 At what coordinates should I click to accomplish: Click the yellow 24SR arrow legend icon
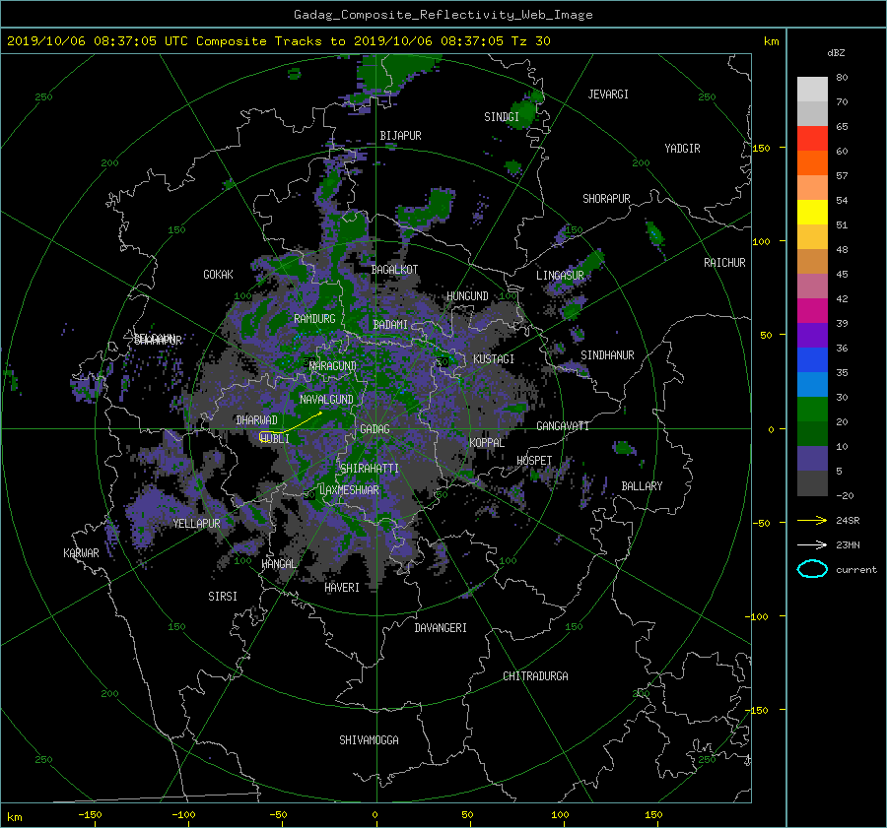pos(812,520)
